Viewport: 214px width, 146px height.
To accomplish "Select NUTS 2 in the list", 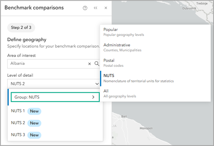I will pos(55,123).
